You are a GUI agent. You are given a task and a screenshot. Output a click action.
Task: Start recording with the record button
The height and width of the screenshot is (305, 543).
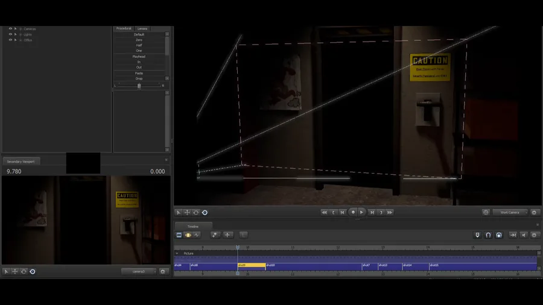click(x=353, y=212)
